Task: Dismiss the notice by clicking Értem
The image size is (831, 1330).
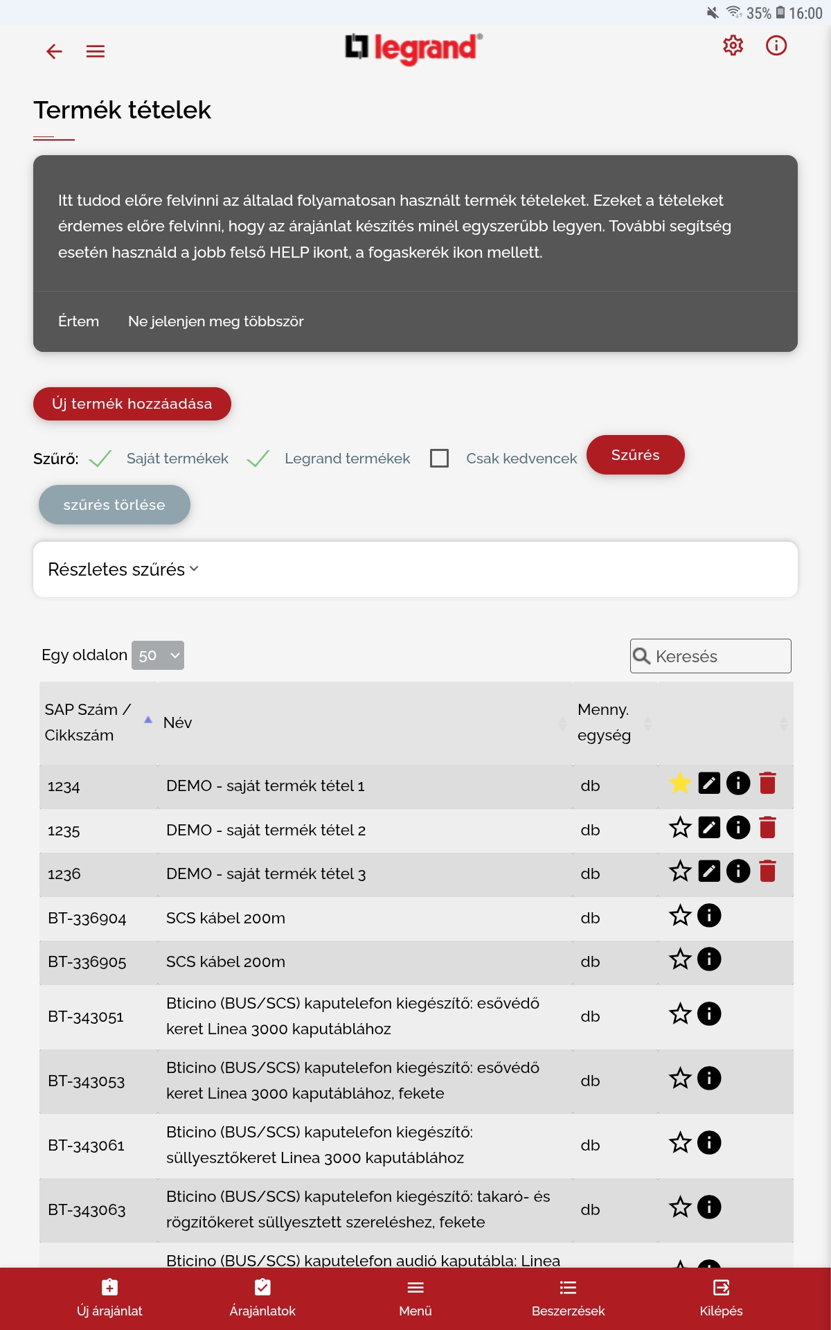Action: click(x=78, y=321)
